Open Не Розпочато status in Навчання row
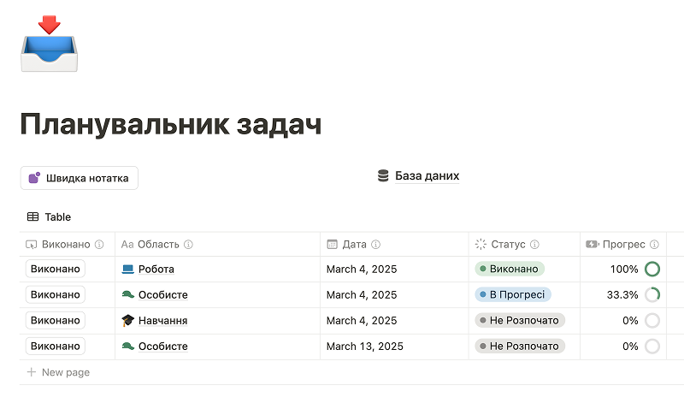The width and height of the screenshot is (684, 403). (520, 321)
